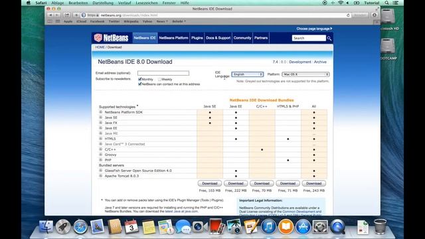The width and height of the screenshot is (425, 239).
Task: Switch to the NetBeans Platform tab
Action: 173,38
